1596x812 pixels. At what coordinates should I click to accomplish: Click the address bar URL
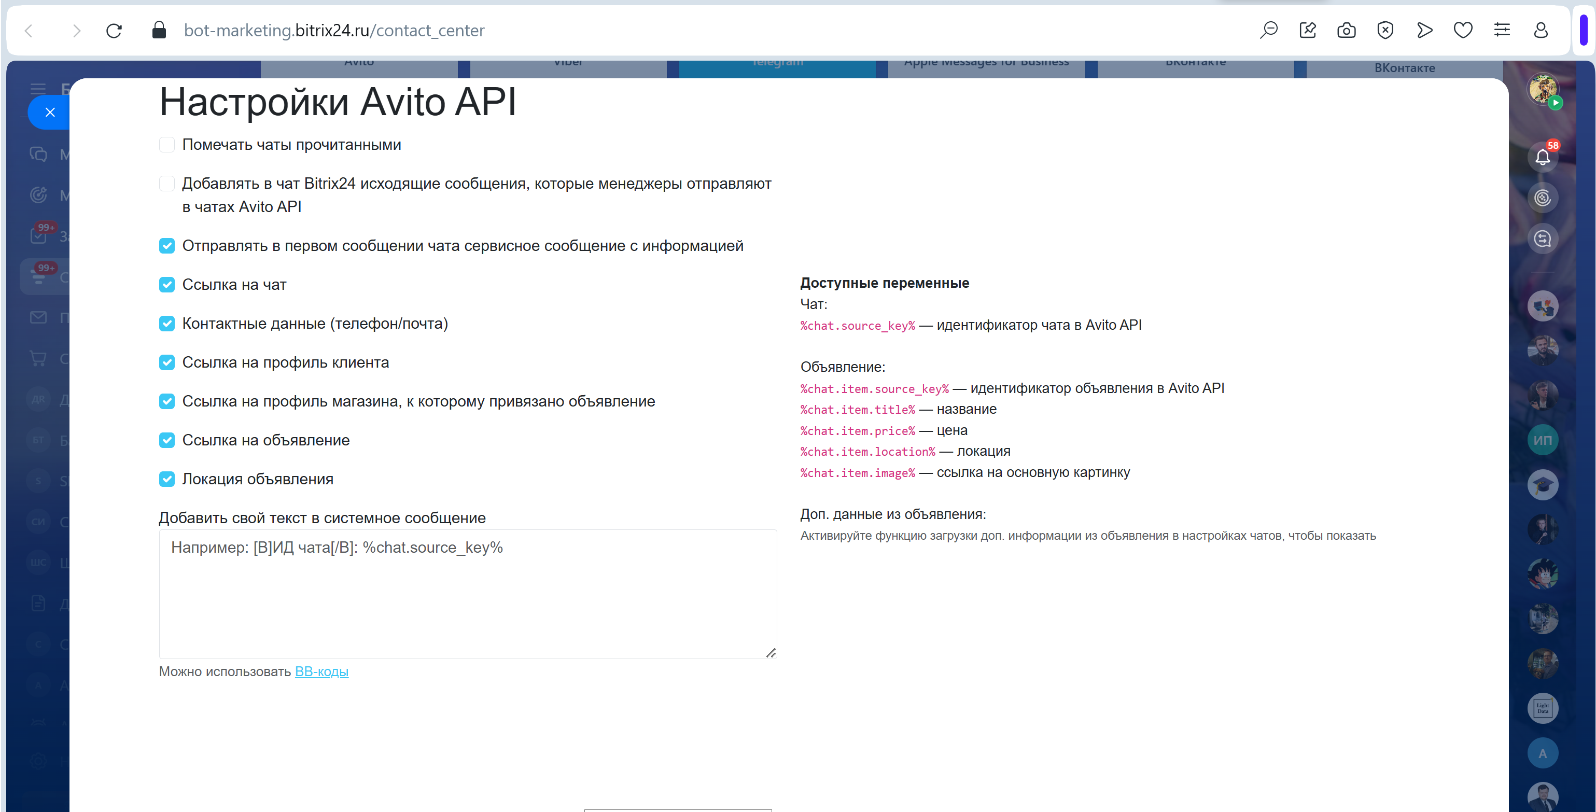tap(334, 31)
